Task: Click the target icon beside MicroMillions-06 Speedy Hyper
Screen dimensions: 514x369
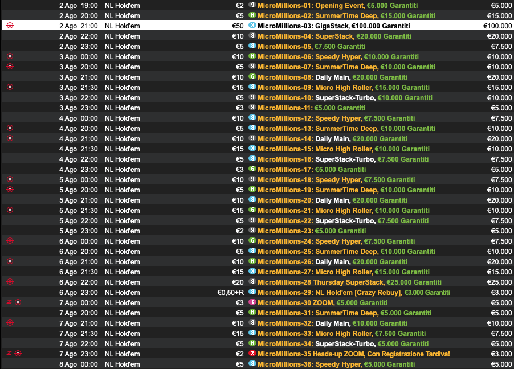Action: [10, 56]
